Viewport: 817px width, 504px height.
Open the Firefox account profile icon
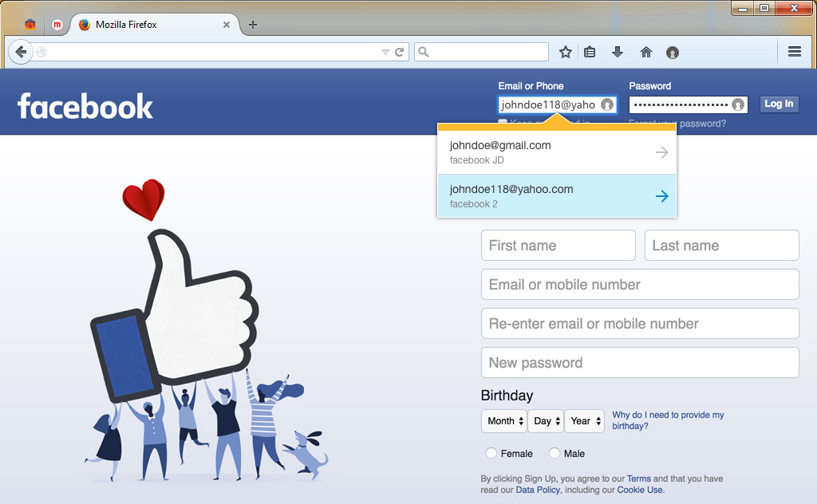pos(673,52)
